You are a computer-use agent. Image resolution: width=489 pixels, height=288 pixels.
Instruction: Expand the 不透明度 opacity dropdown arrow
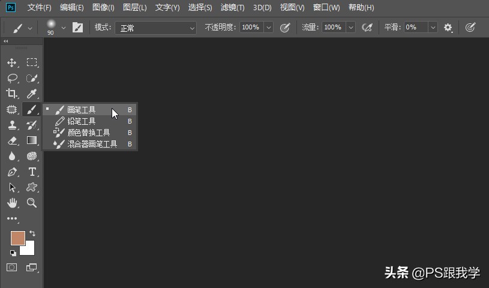pyautogui.click(x=269, y=28)
